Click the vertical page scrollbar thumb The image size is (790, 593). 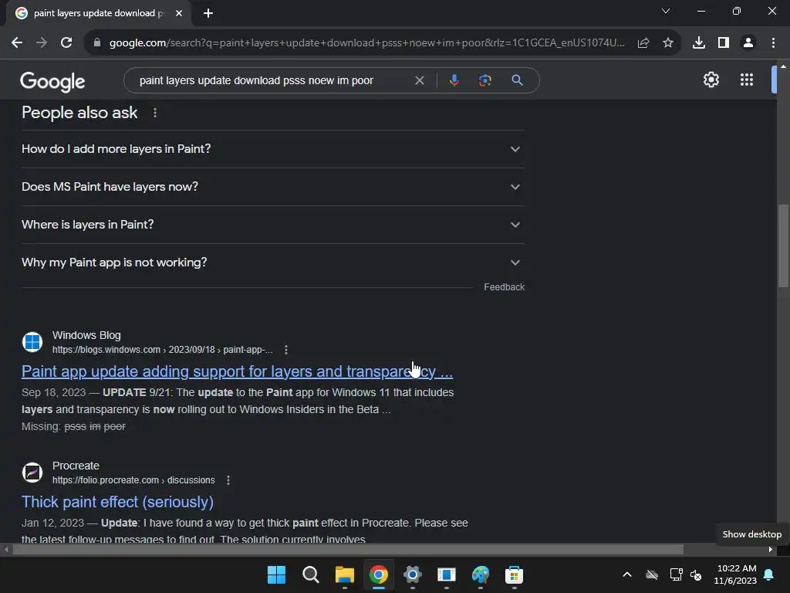click(783, 245)
